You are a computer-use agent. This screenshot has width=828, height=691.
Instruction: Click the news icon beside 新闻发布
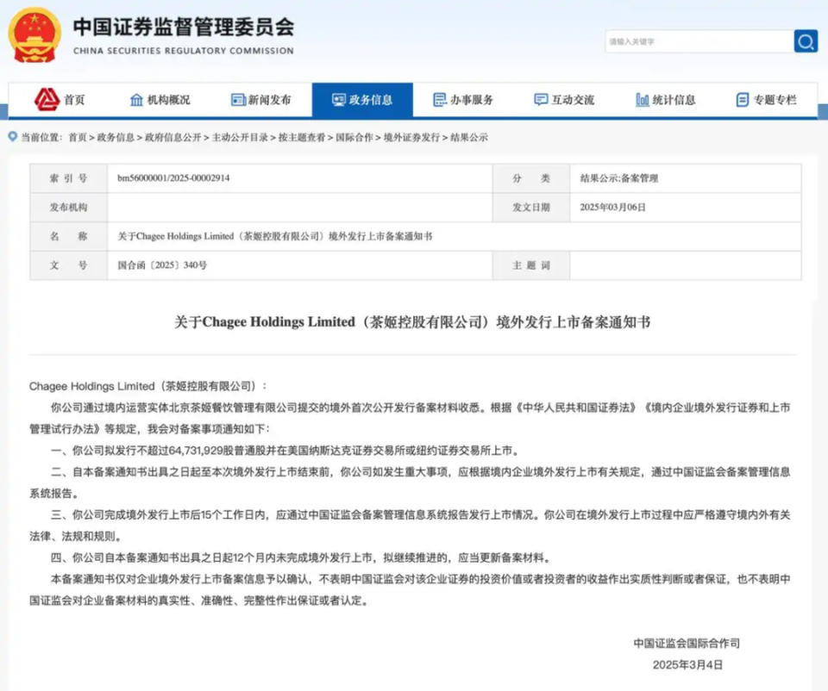(x=238, y=100)
